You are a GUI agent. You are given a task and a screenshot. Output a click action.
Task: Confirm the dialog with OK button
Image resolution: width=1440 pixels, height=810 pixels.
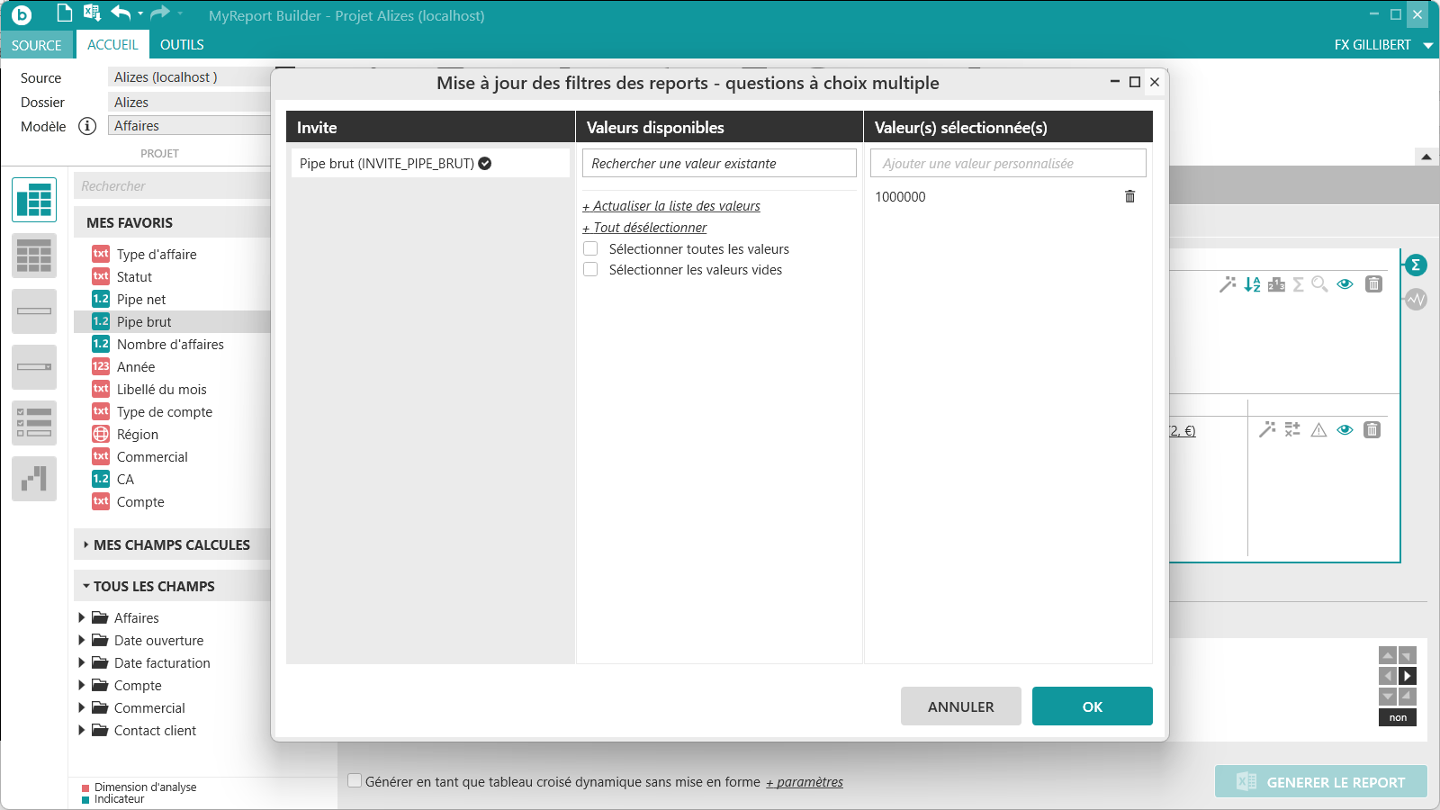click(x=1092, y=706)
